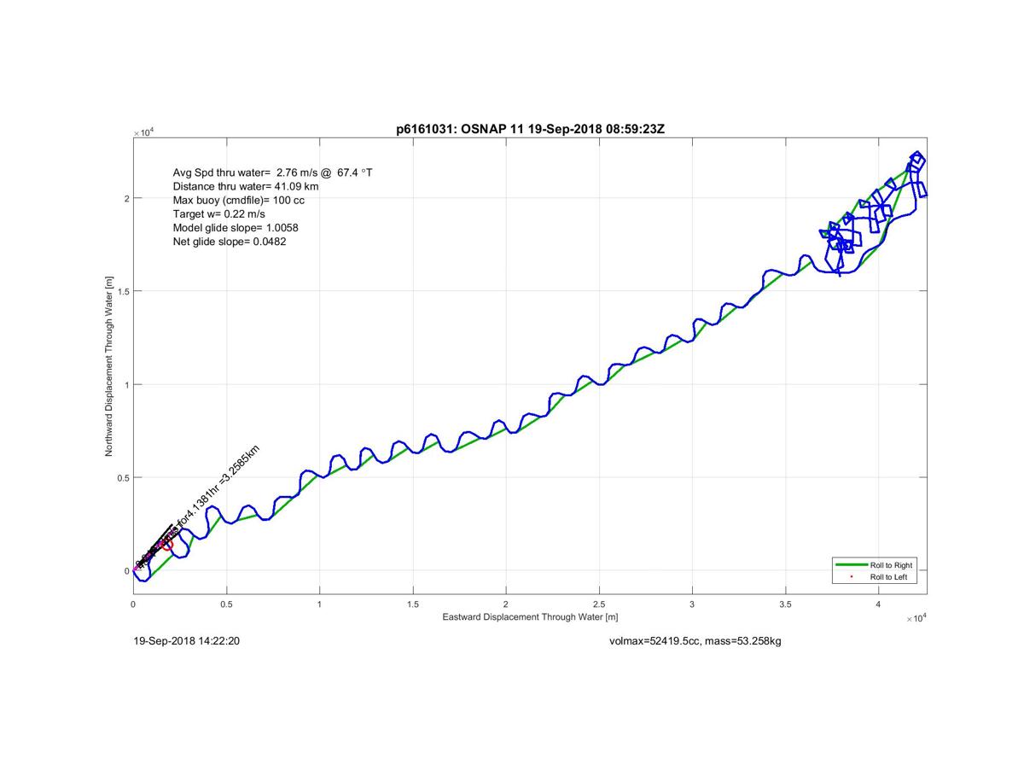The height and width of the screenshot is (759, 1024).
Task: Click the Eastward Displacement Through Water x-axis label
Action: (530, 616)
